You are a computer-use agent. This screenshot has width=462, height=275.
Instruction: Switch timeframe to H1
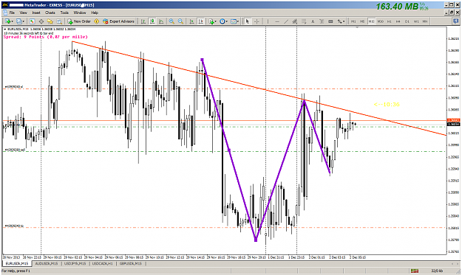coord(390,21)
